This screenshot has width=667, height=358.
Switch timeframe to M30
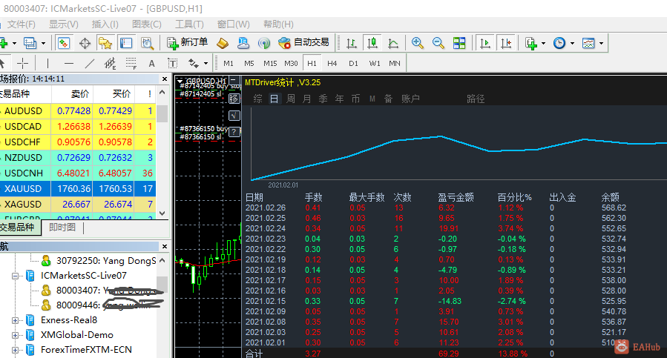tap(291, 63)
